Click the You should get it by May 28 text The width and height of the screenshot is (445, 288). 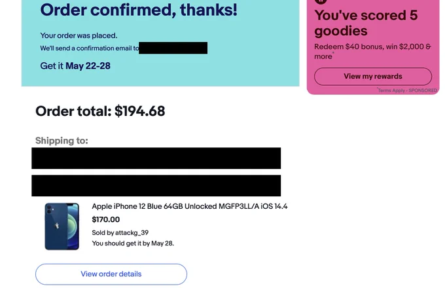click(x=133, y=243)
